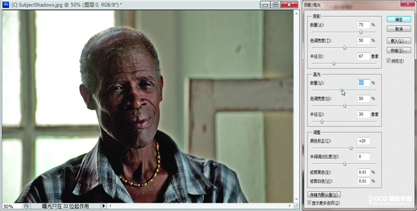Click the Shadows amount field showing 75
This screenshot has width=417, height=211.
pos(364,25)
